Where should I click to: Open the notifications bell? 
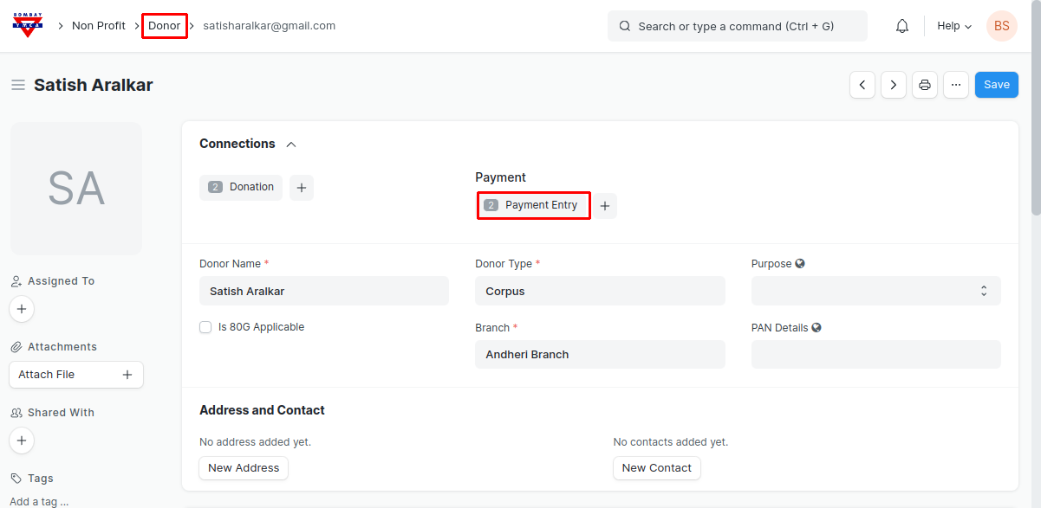[902, 26]
